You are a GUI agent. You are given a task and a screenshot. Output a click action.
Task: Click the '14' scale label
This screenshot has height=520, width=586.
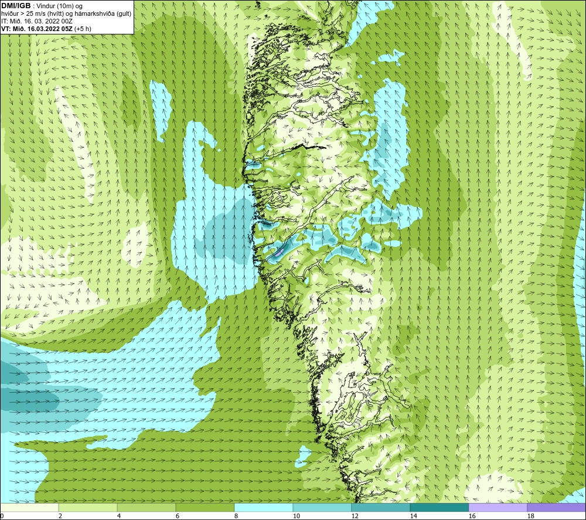(413, 516)
